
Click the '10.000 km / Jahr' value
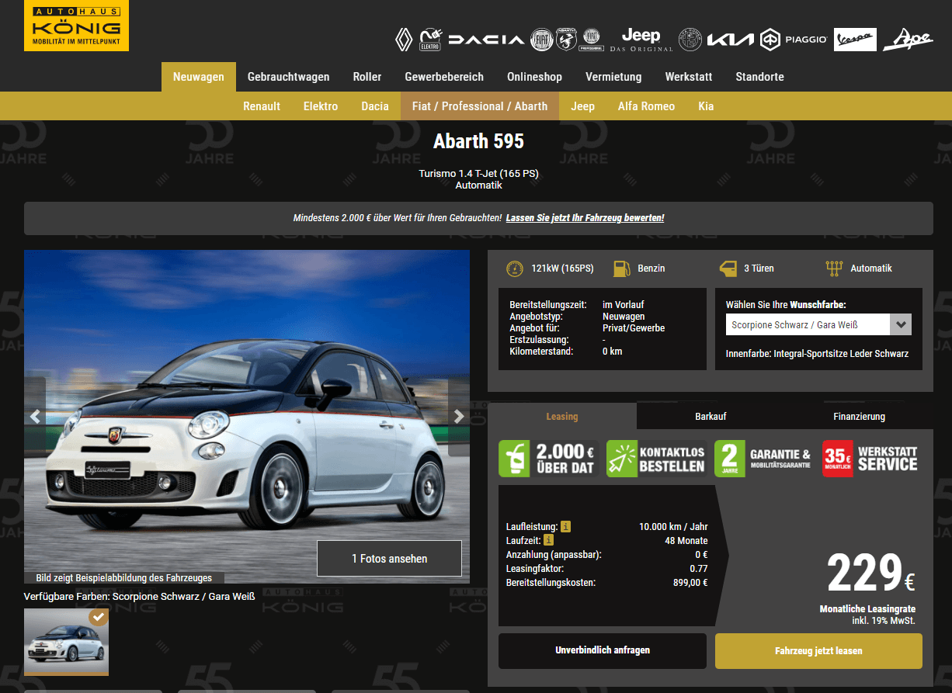click(x=673, y=526)
